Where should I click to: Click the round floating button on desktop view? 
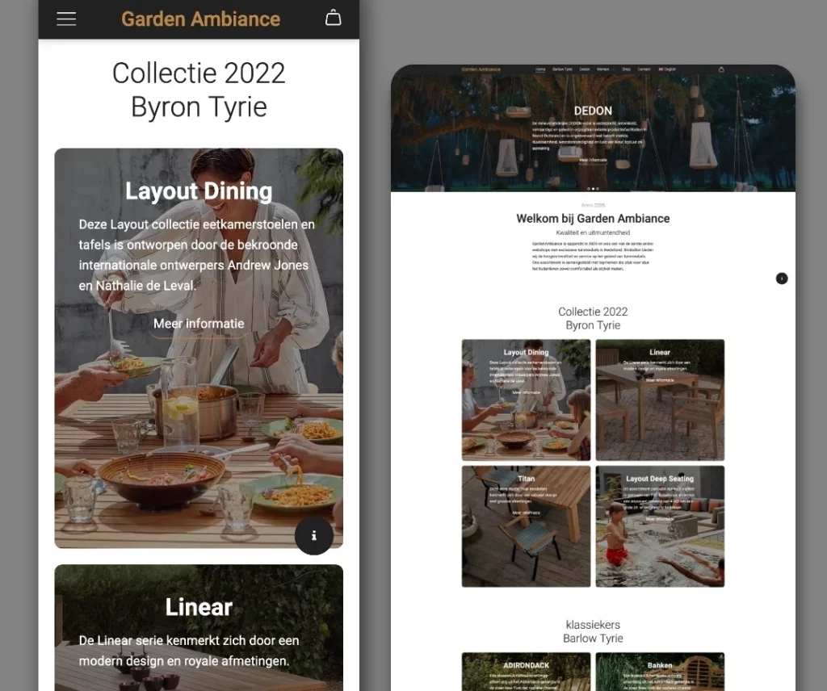tap(781, 278)
